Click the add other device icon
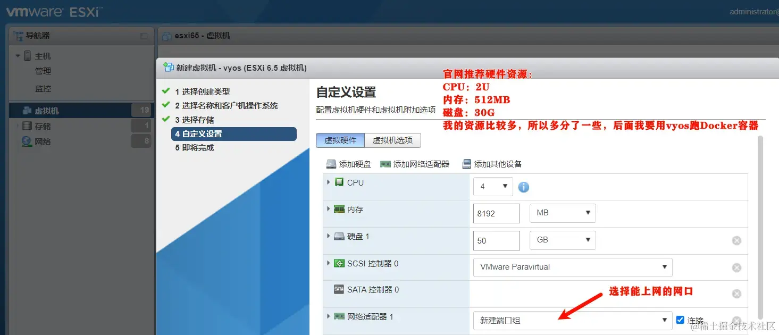This screenshot has width=779, height=335. point(466,164)
